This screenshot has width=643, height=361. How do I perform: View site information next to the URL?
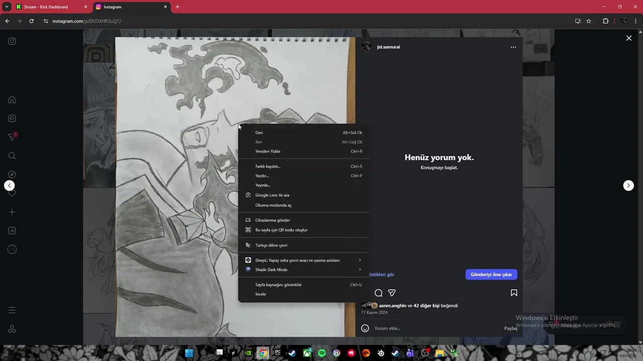(x=46, y=21)
